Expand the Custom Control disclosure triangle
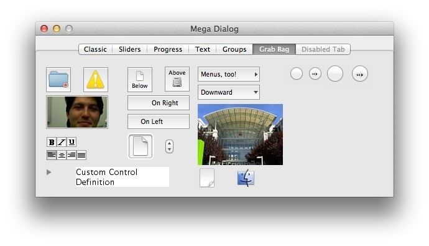This screenshot has width=429, height=246. (x=48, y=173)
